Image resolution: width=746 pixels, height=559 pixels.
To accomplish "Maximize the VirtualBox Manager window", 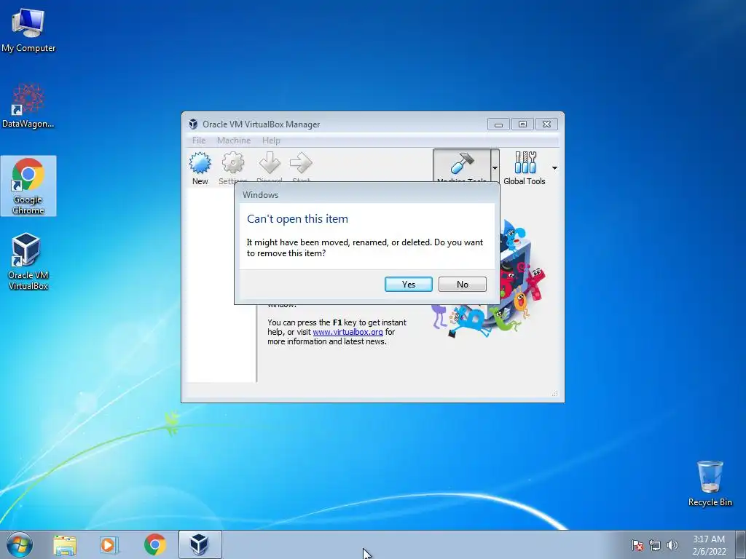I will pyautogui.click(x=522, y=124).
